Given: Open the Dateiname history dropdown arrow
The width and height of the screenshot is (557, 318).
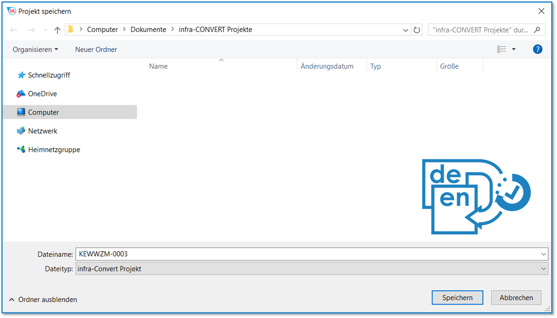Looking at the screenshot, I should click(543, 254).
